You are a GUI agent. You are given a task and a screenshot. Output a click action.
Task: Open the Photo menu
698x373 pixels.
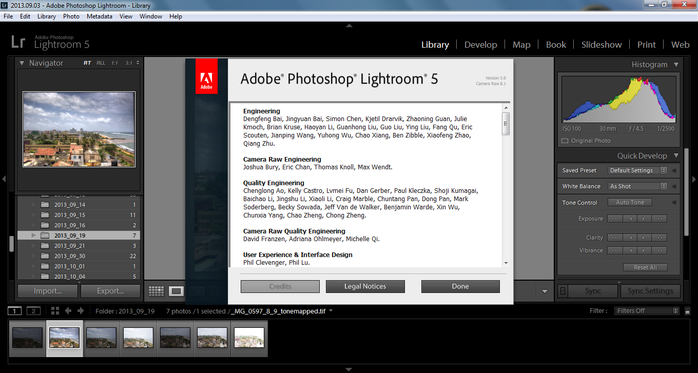71,16
